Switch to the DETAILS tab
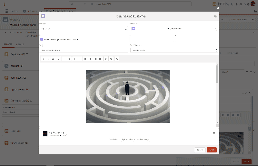 click(20, 44)
